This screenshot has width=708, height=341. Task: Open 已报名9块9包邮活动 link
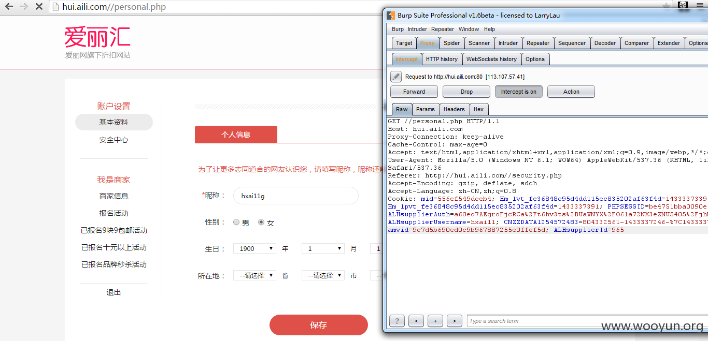point(114,230)
